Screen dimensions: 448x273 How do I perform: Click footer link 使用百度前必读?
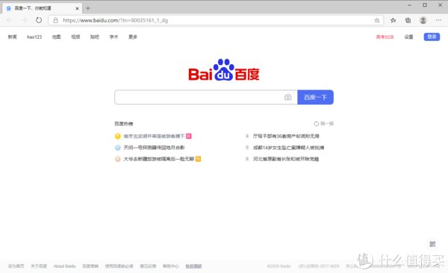click(119, 266)
